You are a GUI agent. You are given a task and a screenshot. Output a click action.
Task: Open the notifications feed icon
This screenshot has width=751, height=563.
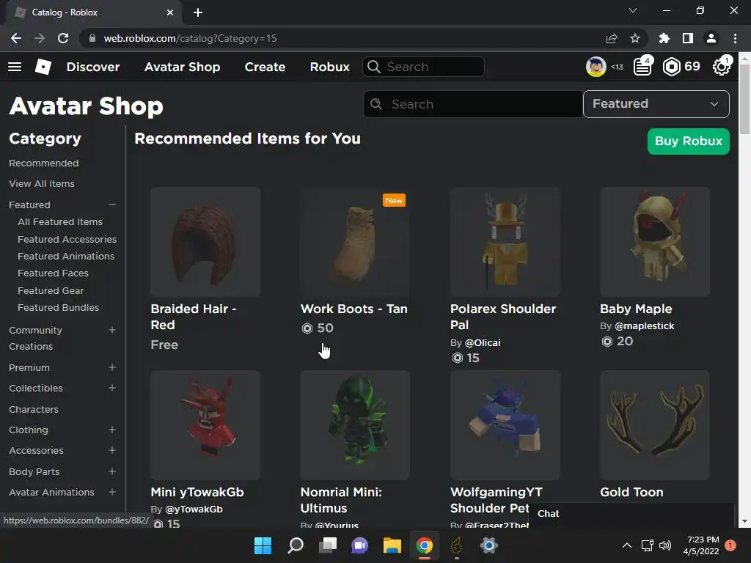642,67
